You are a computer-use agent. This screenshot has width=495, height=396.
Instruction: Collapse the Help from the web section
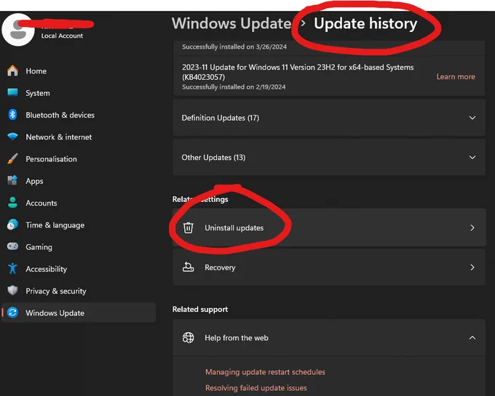472,338
